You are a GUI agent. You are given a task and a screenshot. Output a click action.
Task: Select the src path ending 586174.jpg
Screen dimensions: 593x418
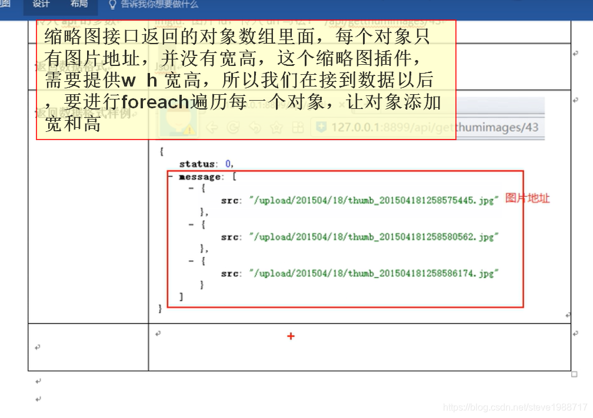(x=374, y=273)
